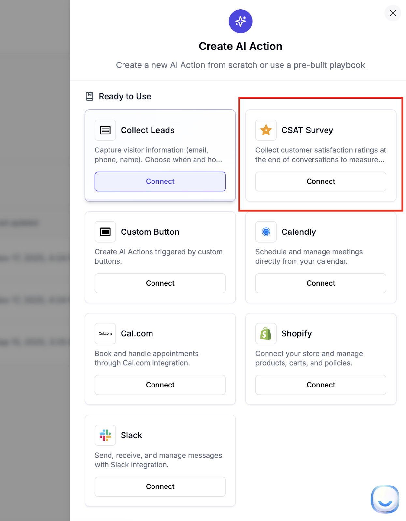Close the Create AI Action dialog
The width and height of the screenshot is (406, 521).
tap(393, 13)
